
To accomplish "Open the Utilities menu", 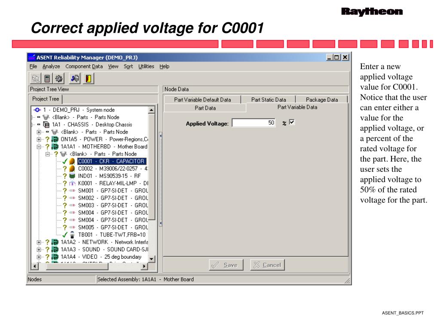I will [x=146, y=67].
